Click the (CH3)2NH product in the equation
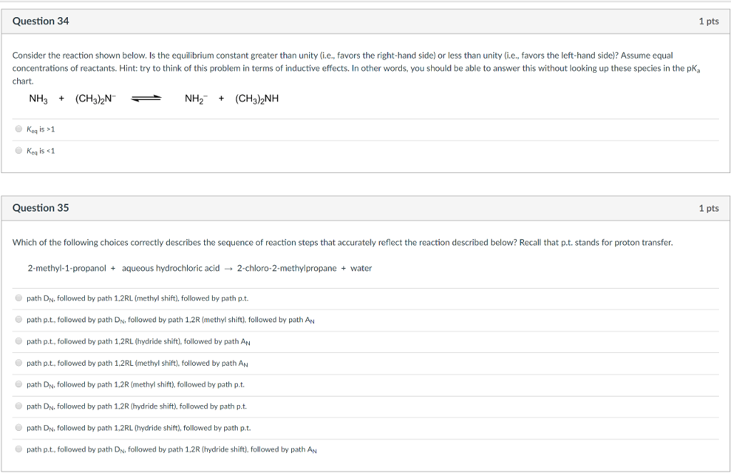 click(x=257, y=99)
